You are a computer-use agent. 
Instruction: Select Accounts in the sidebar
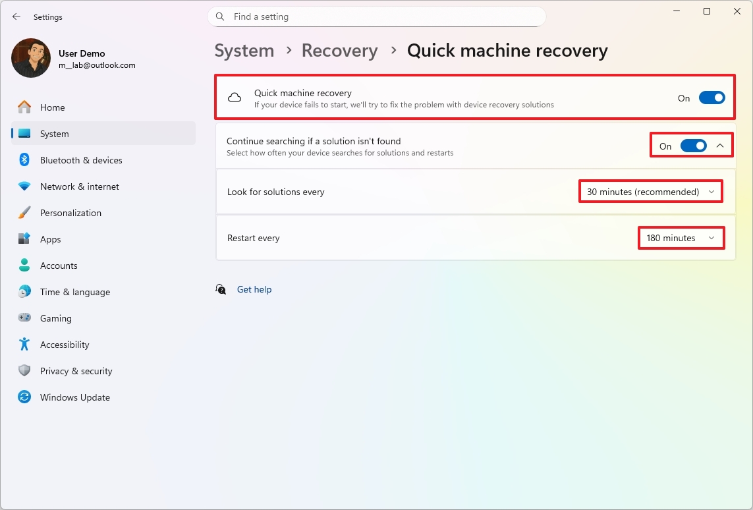[x=60, y=265]
